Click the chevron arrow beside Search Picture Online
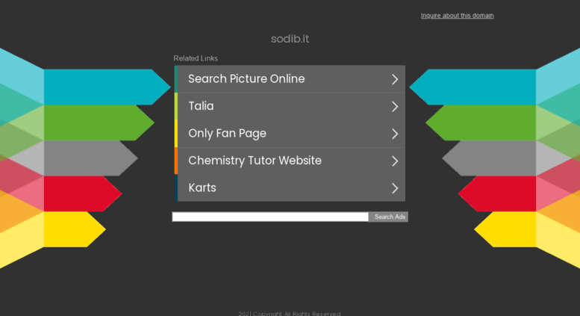 click(395, 79)
